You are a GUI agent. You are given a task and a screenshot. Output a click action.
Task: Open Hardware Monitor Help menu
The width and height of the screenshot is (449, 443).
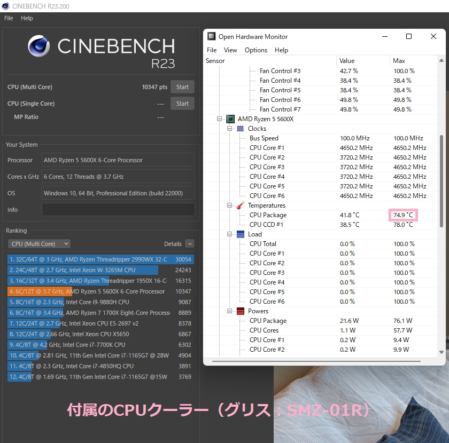click(281, 50)
